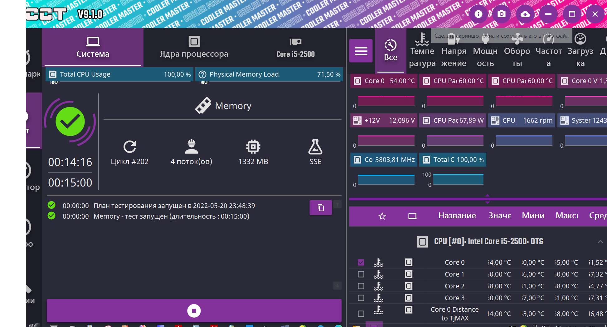Viewport: 607px width, 327px height.
Task: Uncheck the Core 0 sensor checkbox
Action: 361,262
